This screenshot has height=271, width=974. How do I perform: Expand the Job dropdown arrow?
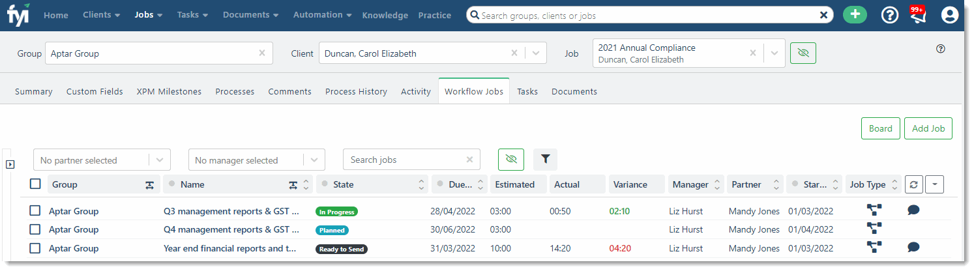[x=775, y=53]
